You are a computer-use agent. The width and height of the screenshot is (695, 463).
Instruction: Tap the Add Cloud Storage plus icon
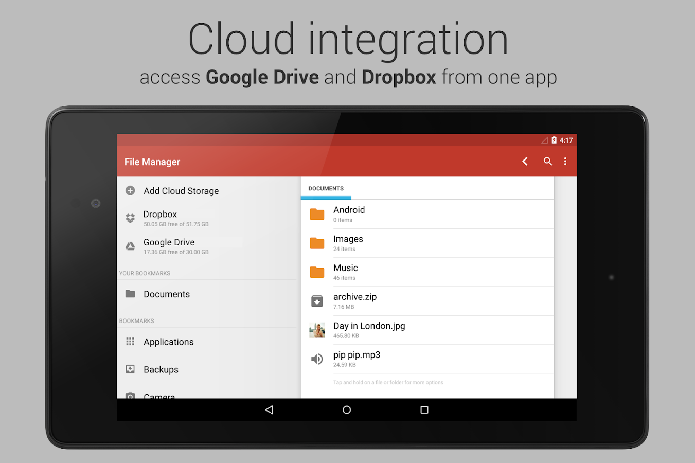coord(130,191)
